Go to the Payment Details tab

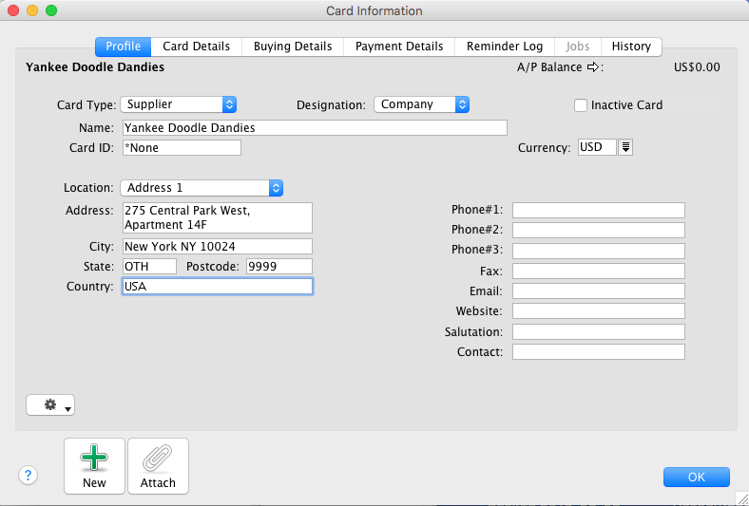coord(399,47)
